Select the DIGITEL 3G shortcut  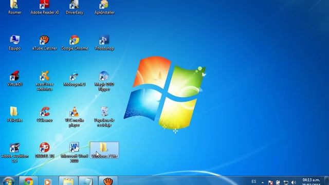45,150
